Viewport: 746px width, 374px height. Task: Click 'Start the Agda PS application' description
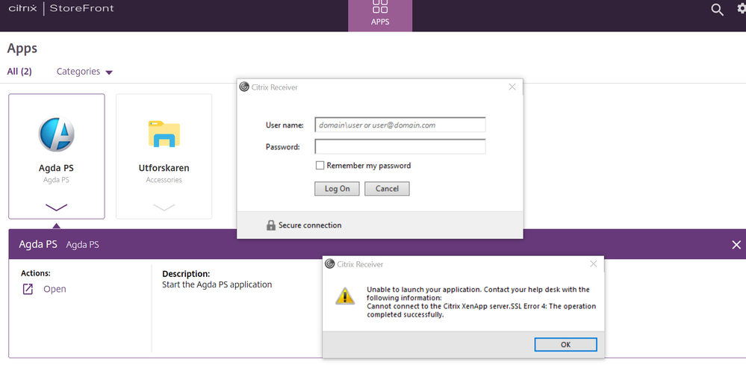(217, 284)
